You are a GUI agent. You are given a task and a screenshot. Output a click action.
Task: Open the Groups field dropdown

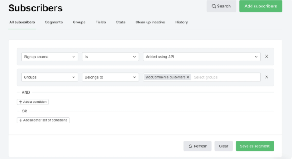pos(49,77)
